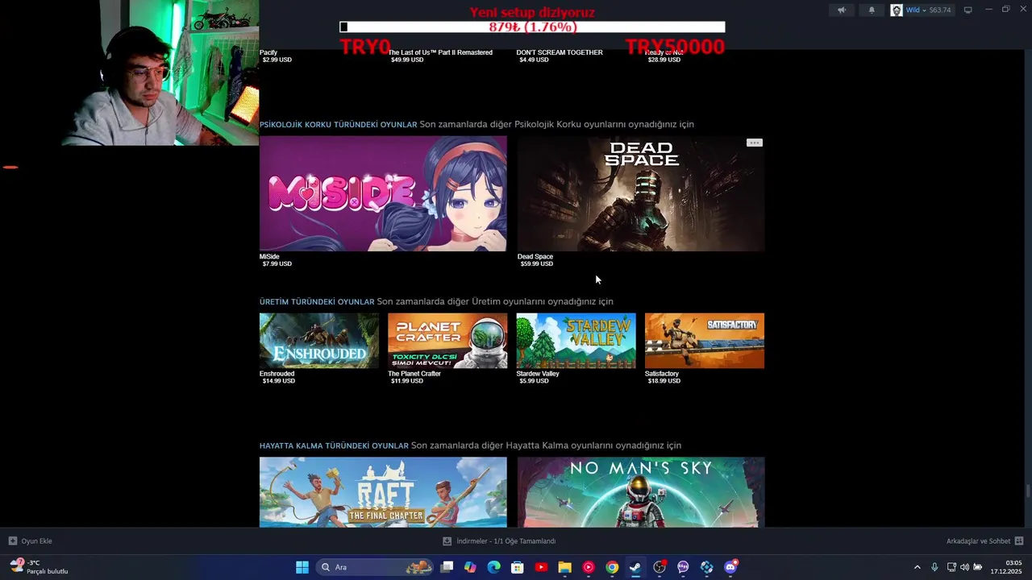This screenshot has height=580, width=1032.
Task: Open YouTube Music icon in taskbar
Action: click(589, 567)
